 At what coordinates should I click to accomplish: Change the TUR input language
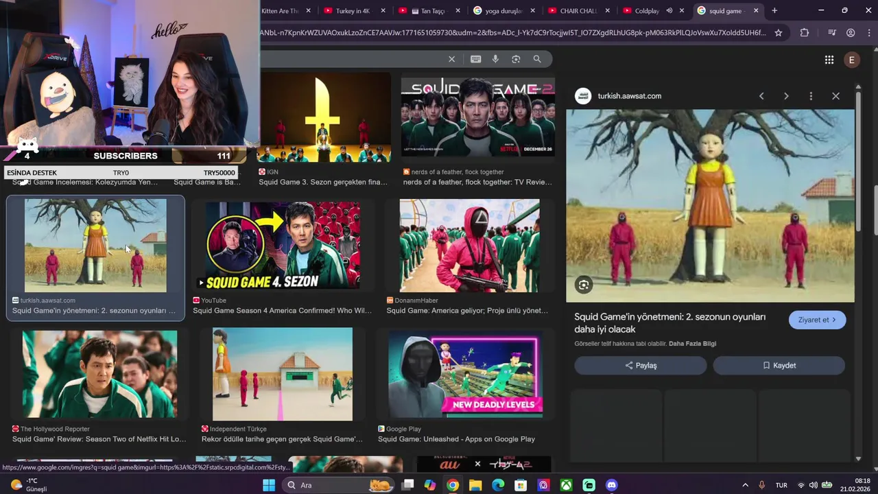pos(781,485)
